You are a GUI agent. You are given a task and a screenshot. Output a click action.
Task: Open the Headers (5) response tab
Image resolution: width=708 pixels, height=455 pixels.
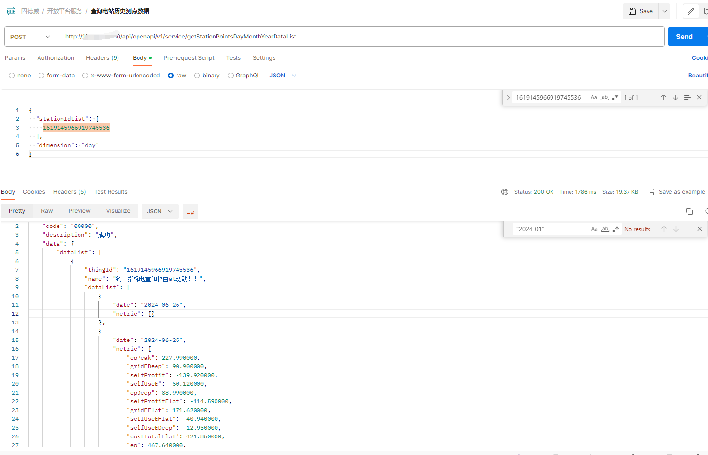pyautogui.click(x=69, y=192)
